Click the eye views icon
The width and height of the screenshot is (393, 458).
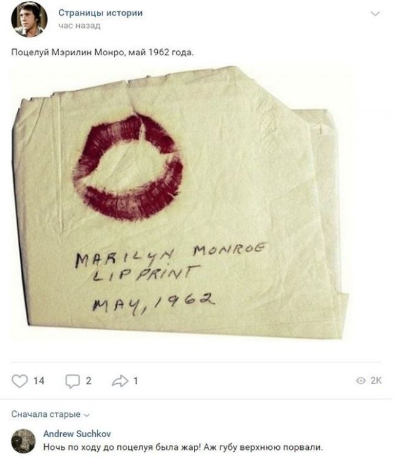(361, 380)
